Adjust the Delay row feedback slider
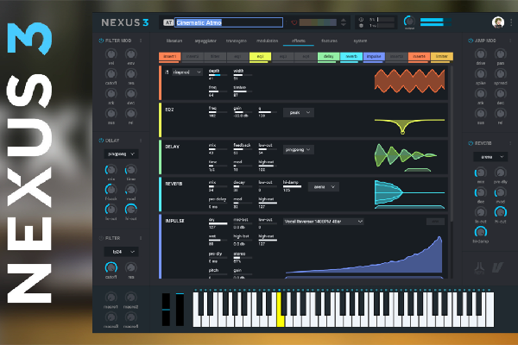Screen dimensions: 518x345 pyautogui.click(x=243, y=149)
